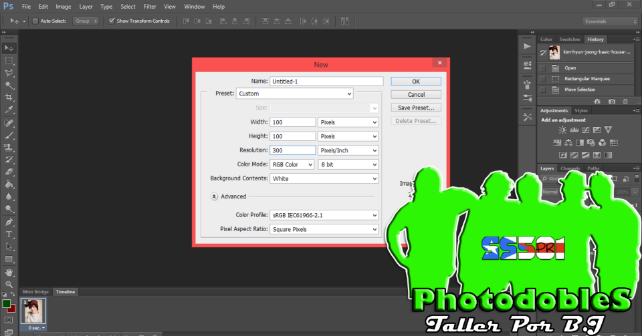Select the Rectangular Marquee tool
The width and height of the screenshot is (642, 336).
click(x=9, y=61)
